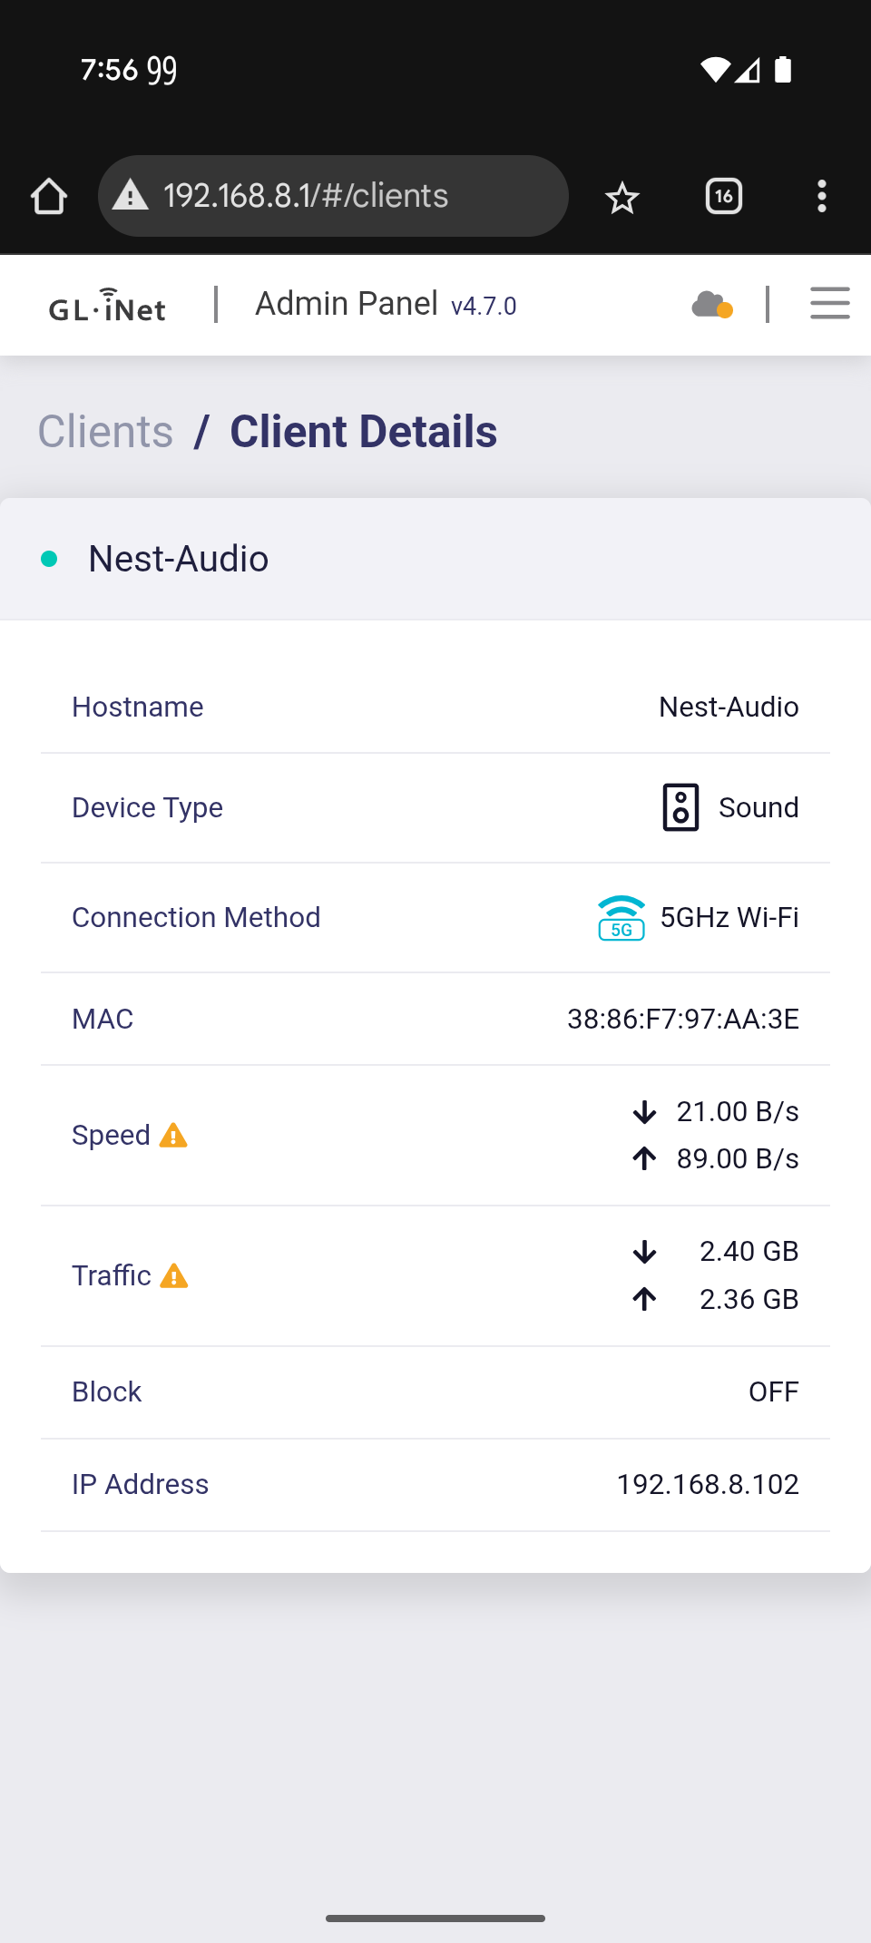Screen dimensions: 871x1943
Task: Tap the insecure connection warning icon
Action: 131,195
